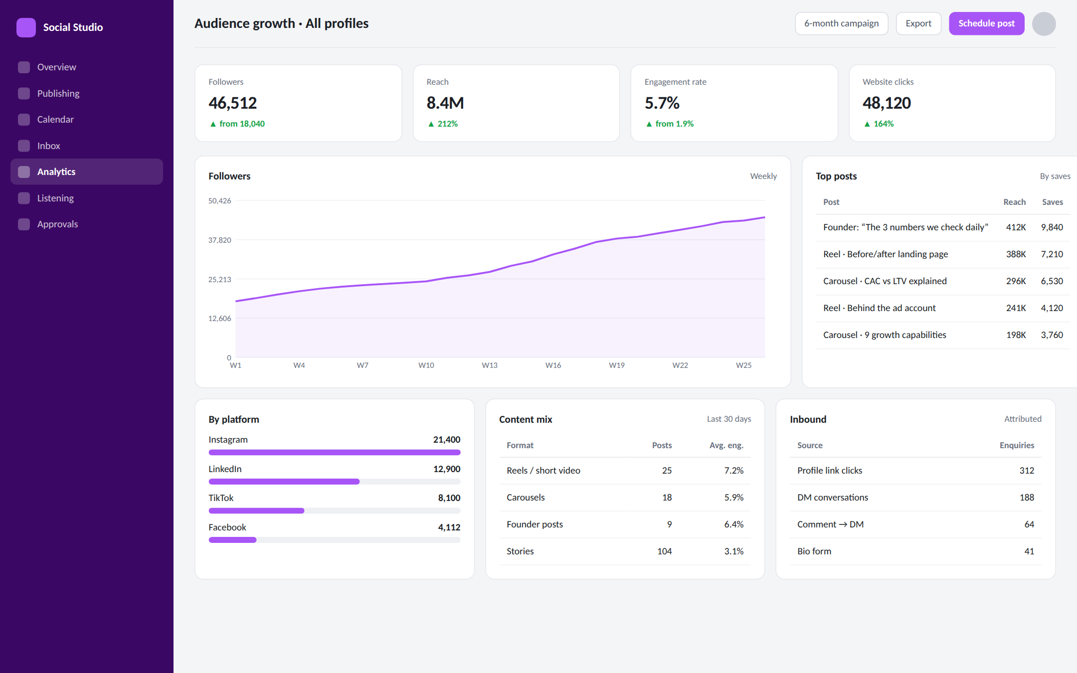Open 'Reel · Behind the ad account' post
Viewport: 1077px width, 673px height.
(x=943, y=308)
